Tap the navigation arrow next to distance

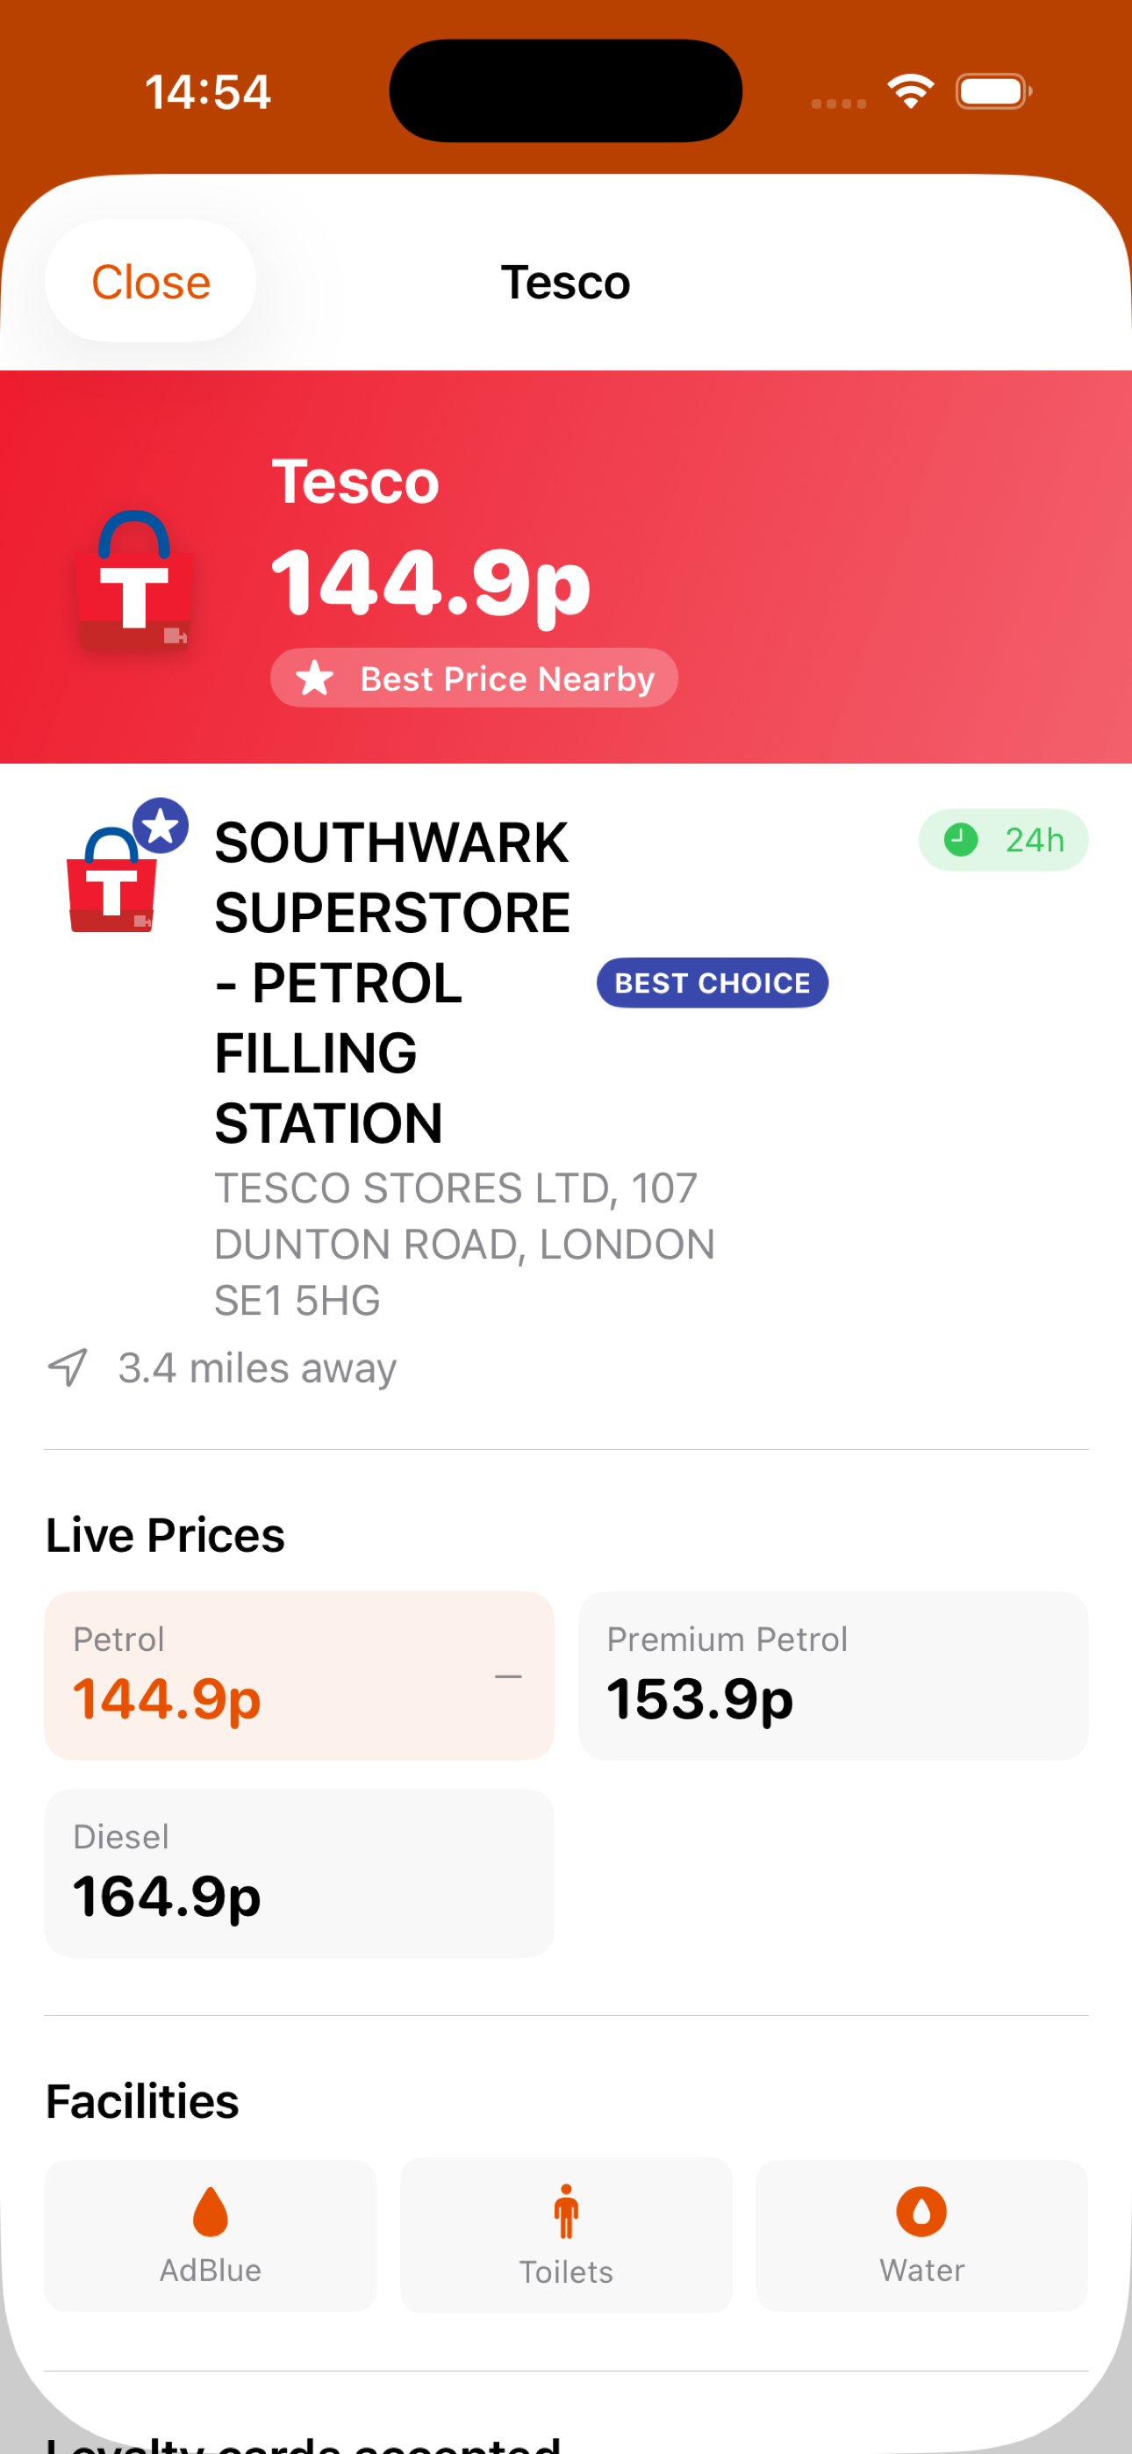(x=65, y=1367)
